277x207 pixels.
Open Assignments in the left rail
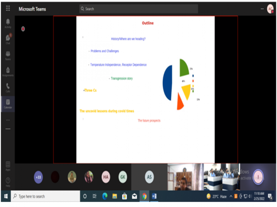coord(8,71)
